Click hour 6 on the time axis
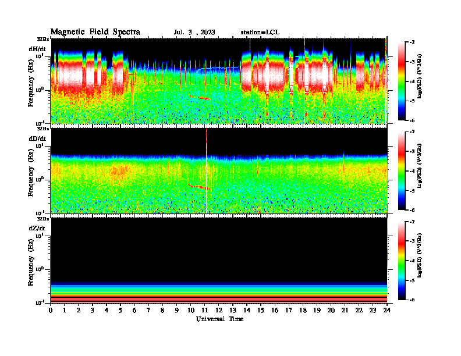The height and width of the screenshot is (356, 461). click(134, 311)
